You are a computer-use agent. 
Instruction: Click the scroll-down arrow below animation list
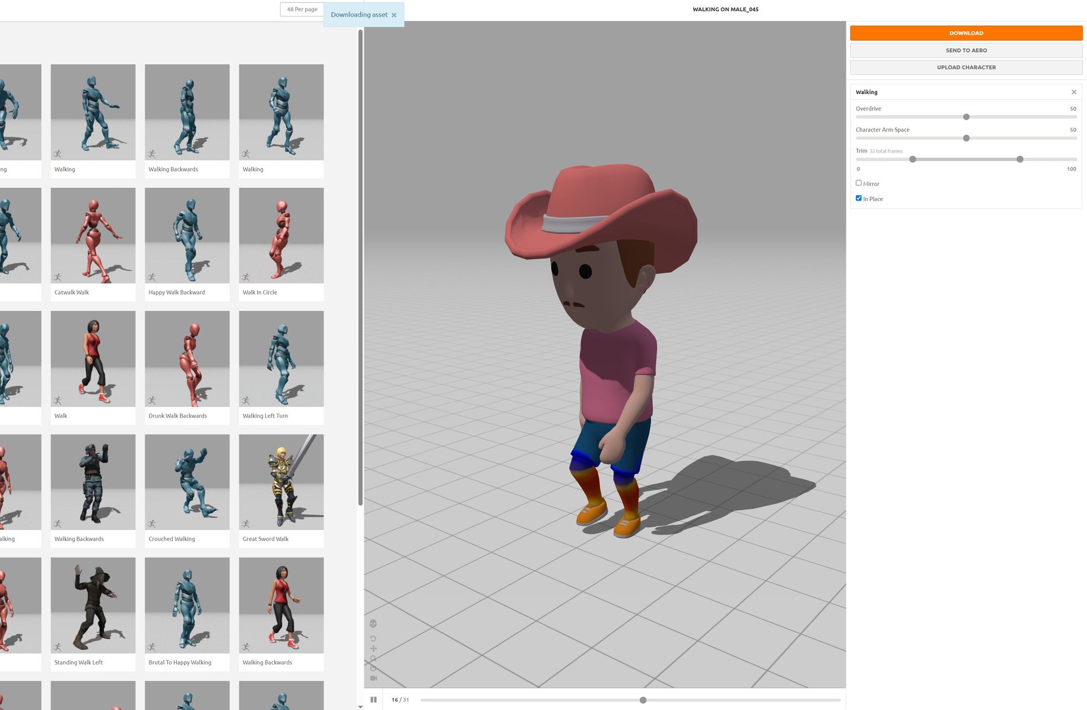pyautogui.click(x=360, y=707)
